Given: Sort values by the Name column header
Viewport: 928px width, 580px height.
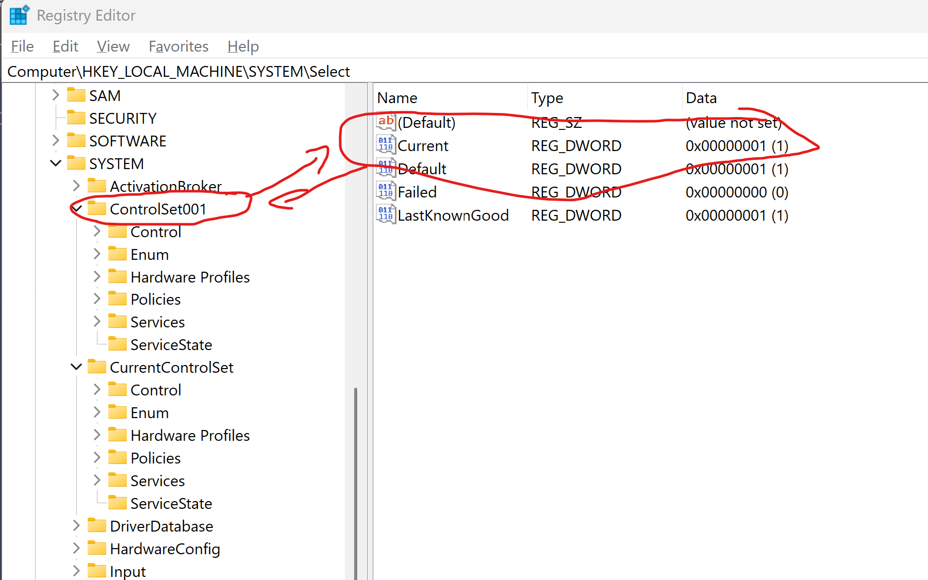Looking at the screenshot, I should click(x=397, y=97).
